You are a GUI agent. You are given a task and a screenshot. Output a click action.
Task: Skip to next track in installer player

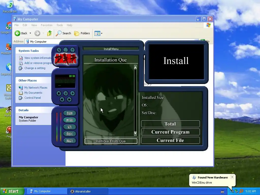(69, 99)
